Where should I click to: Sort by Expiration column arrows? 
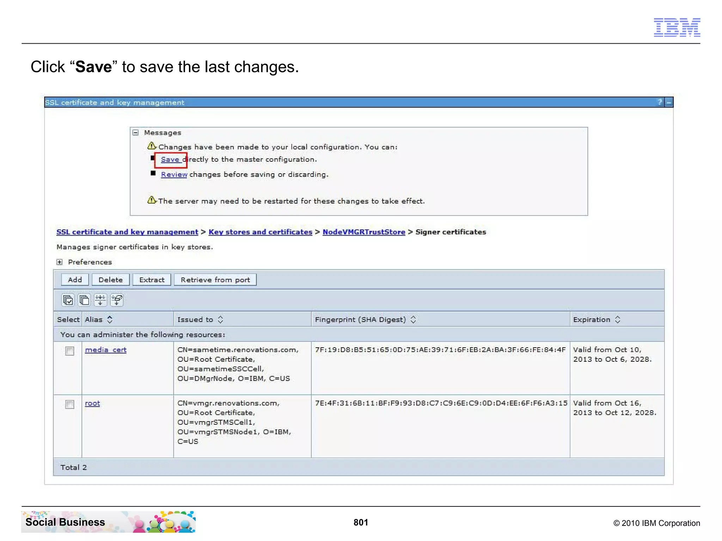coord(617,319)
